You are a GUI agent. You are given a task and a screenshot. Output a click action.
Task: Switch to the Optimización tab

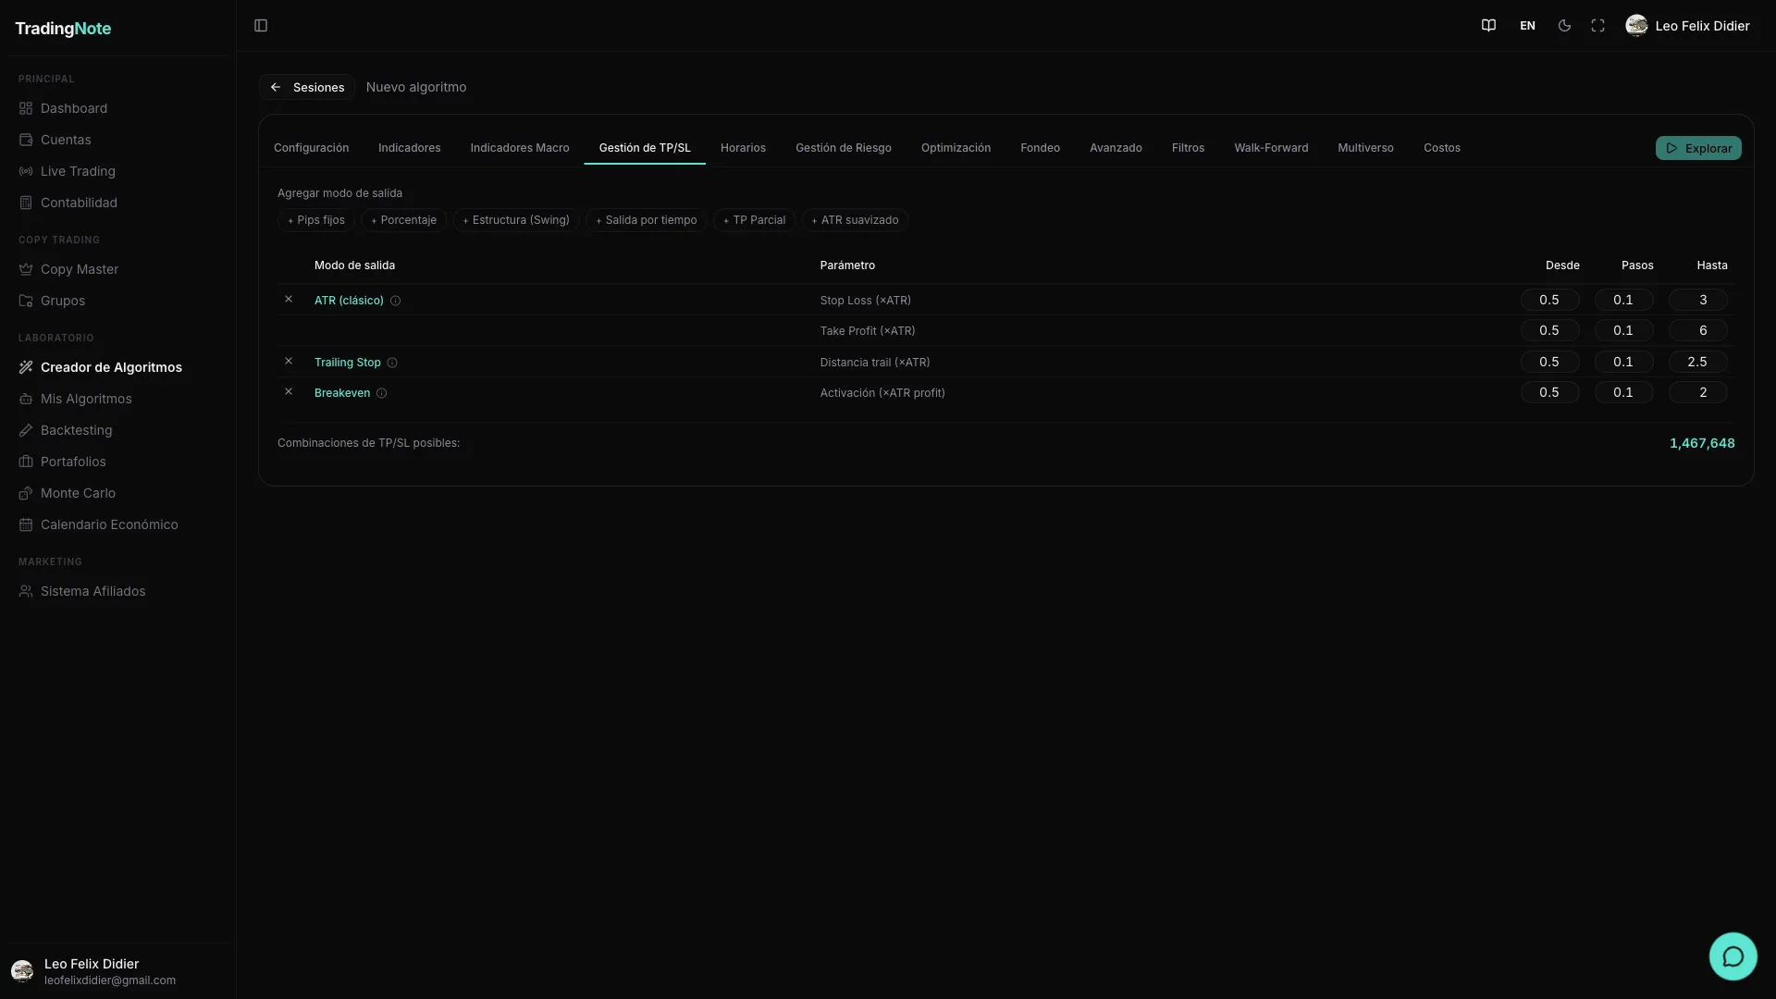point(956,148)
